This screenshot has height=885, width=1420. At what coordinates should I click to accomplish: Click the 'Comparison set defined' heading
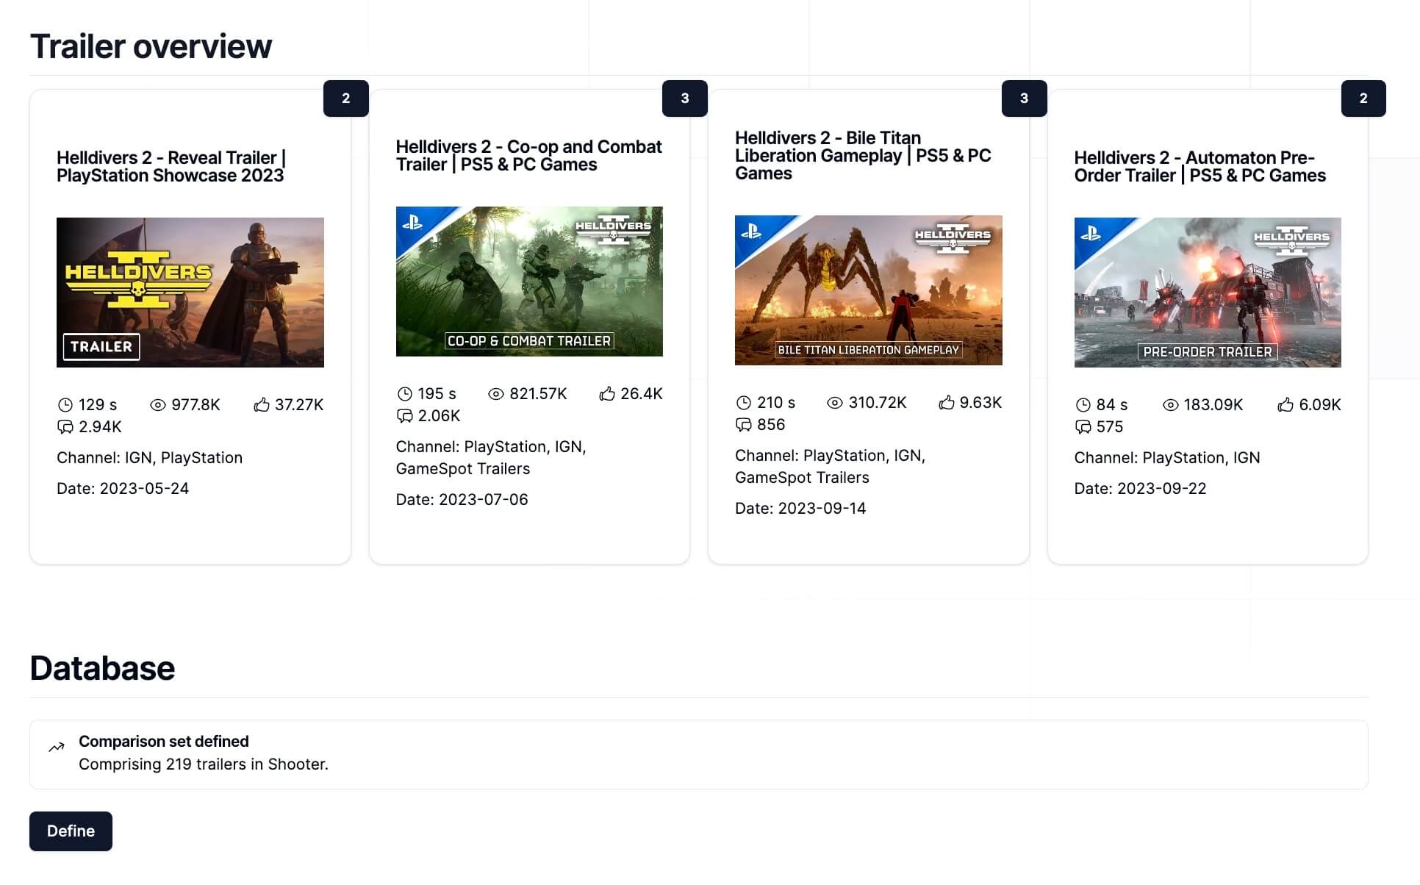[x=164, y=742]
